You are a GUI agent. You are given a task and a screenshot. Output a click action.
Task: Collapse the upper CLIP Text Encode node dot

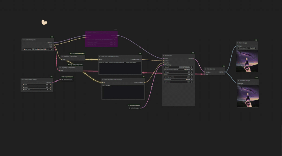tap(100, 57)
